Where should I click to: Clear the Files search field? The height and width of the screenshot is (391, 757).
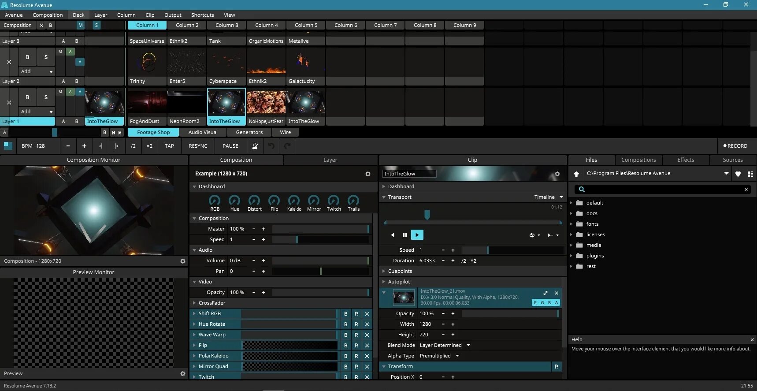746,190
